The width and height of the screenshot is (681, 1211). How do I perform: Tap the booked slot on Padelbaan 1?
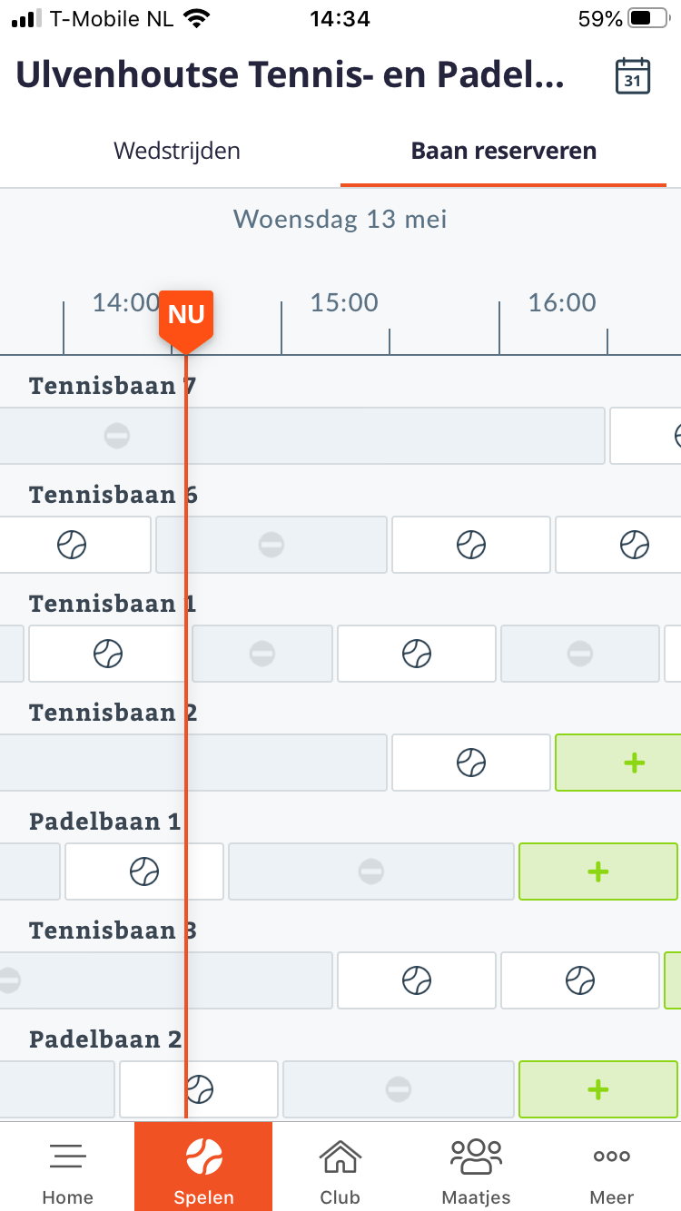[144, 871]
